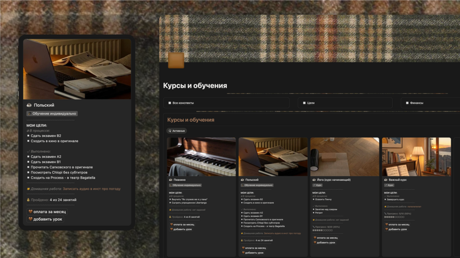Click оплата за месяц on the enlarged Польский card
This screenshot has height=258, width=460.
(47, 211)
